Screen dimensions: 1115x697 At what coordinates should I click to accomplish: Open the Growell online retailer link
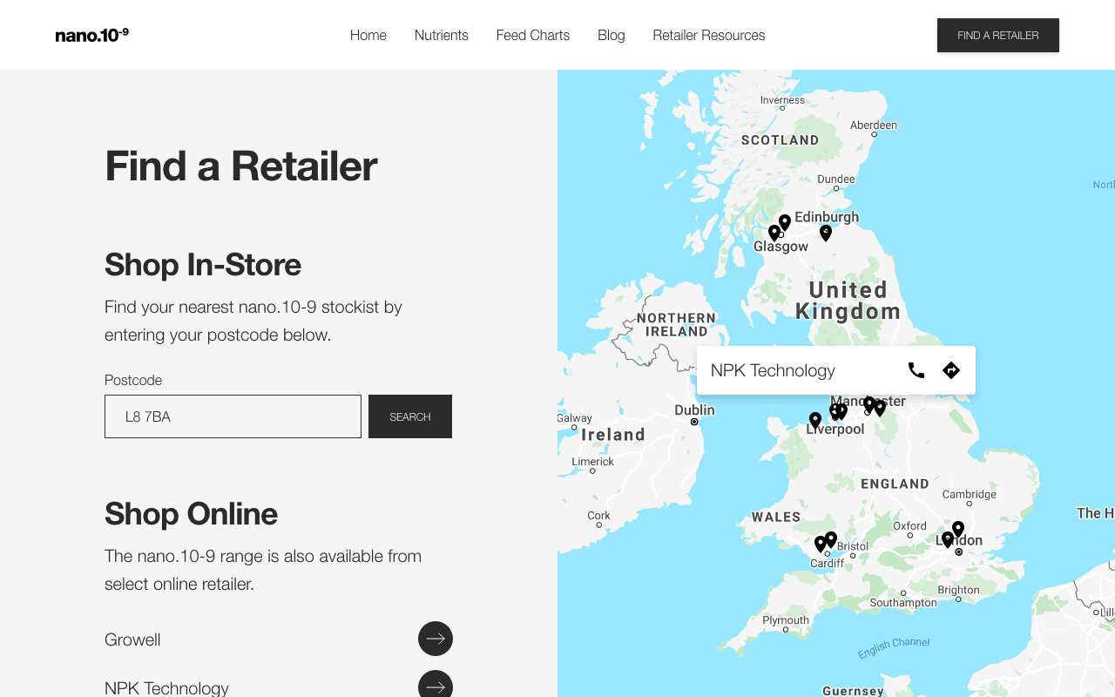click(132, 639)
